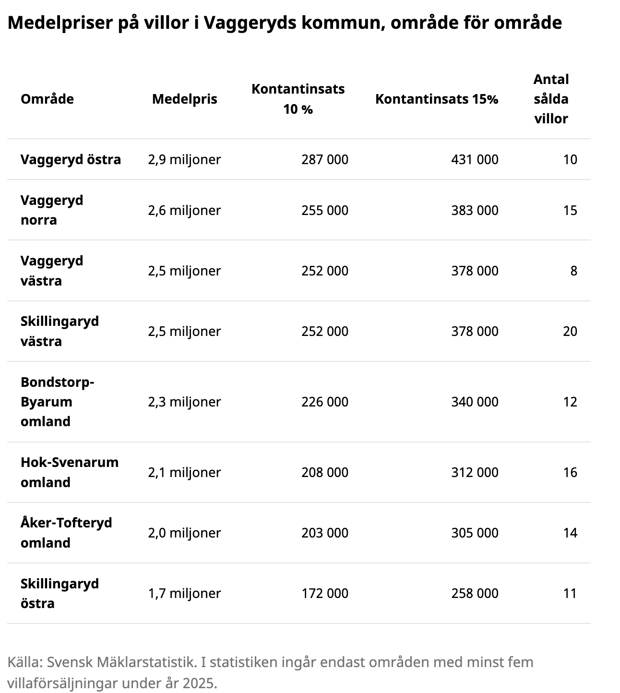This screenshot has width=620, height=693.
Task: Click the Svensk Mäklarstatistik source note
Action: pyautogui.click(x=270, y=672)
